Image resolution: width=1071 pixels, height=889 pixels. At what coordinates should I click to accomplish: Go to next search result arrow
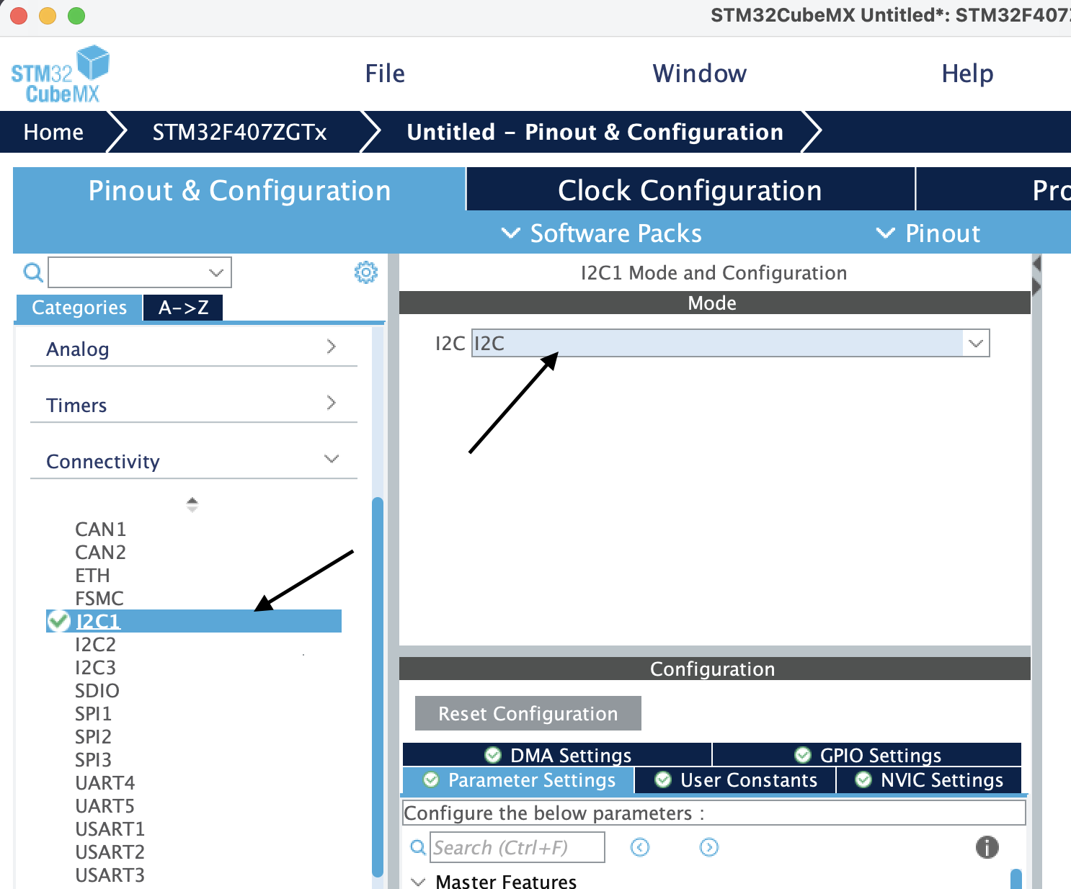[709, 847]
